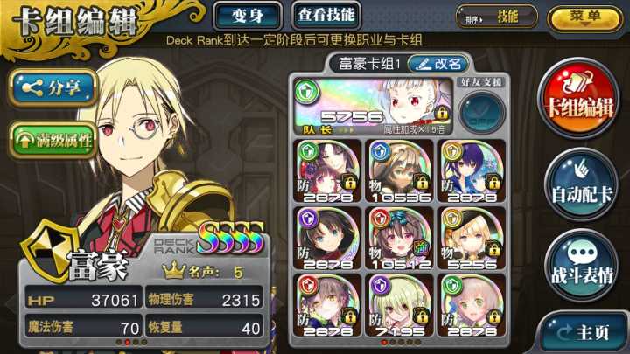Select the card with power 10536

pos(399,170)
